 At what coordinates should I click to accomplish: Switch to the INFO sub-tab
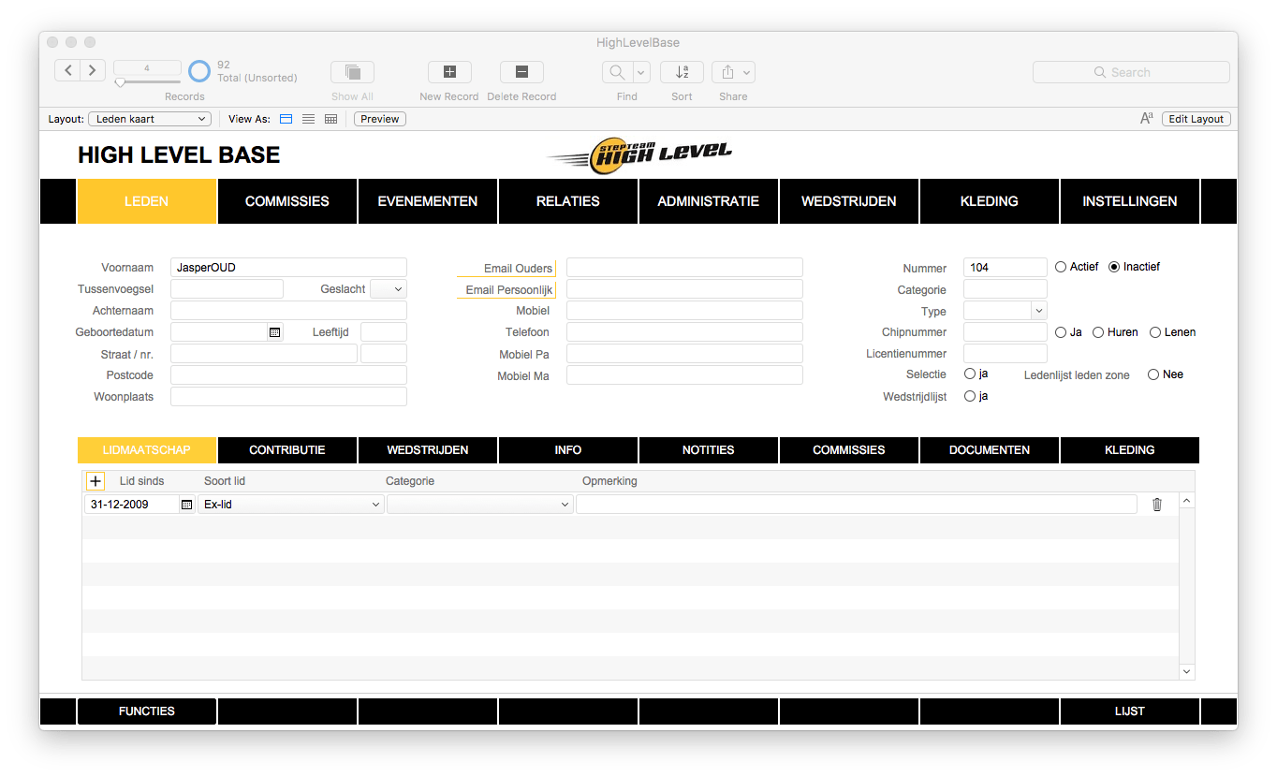click(568, 450)
